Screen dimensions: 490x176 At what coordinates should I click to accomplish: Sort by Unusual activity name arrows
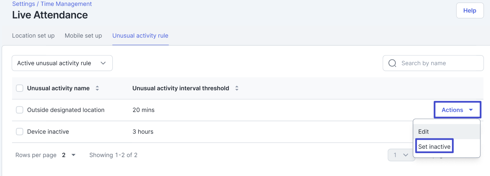coord(97,88)
